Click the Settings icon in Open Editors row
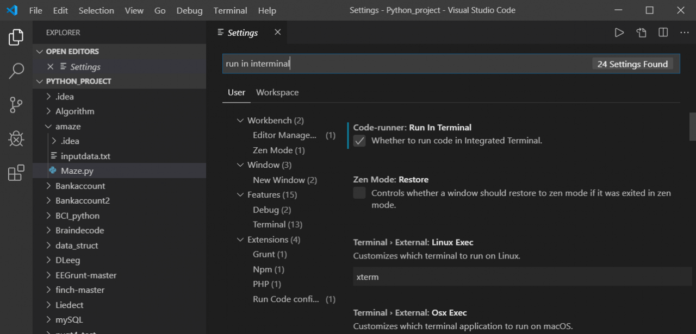Viewport: 696px width, 334px height. tap(64, 66)
